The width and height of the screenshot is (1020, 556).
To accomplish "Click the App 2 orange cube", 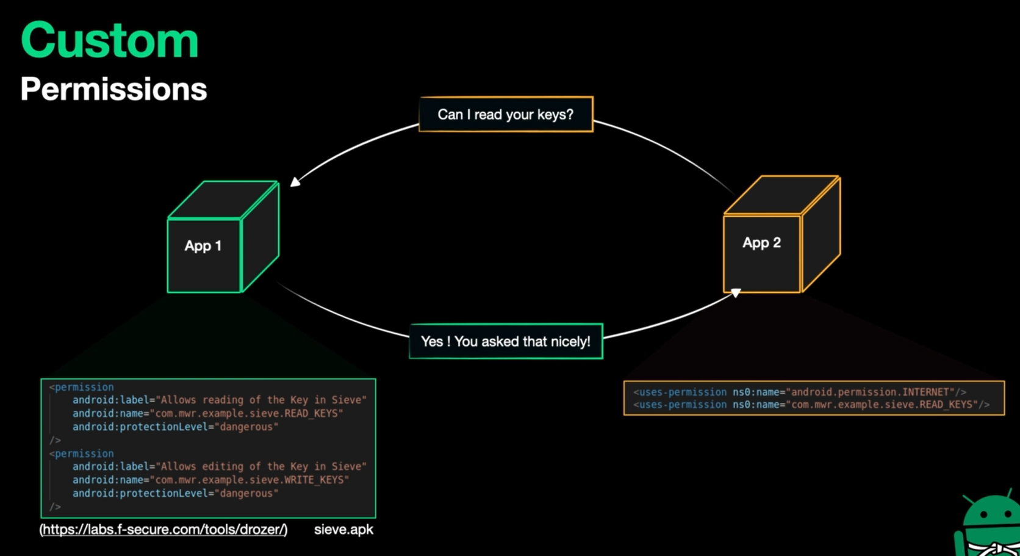I will pyautogui.click(x=782, y=234).
